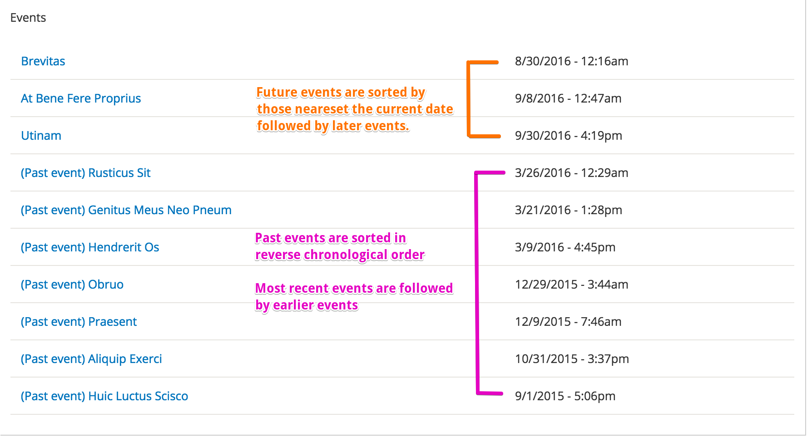
Task: Click the 9/8/2016 - 12:47am date
Action: [568, 98]
